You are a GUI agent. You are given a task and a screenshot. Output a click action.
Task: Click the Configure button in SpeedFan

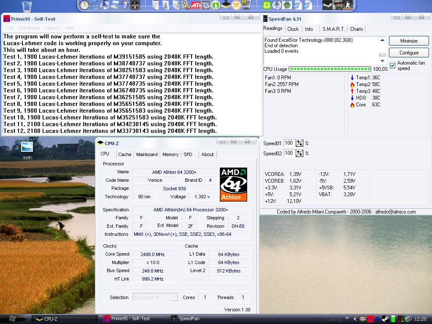(409, 53)
